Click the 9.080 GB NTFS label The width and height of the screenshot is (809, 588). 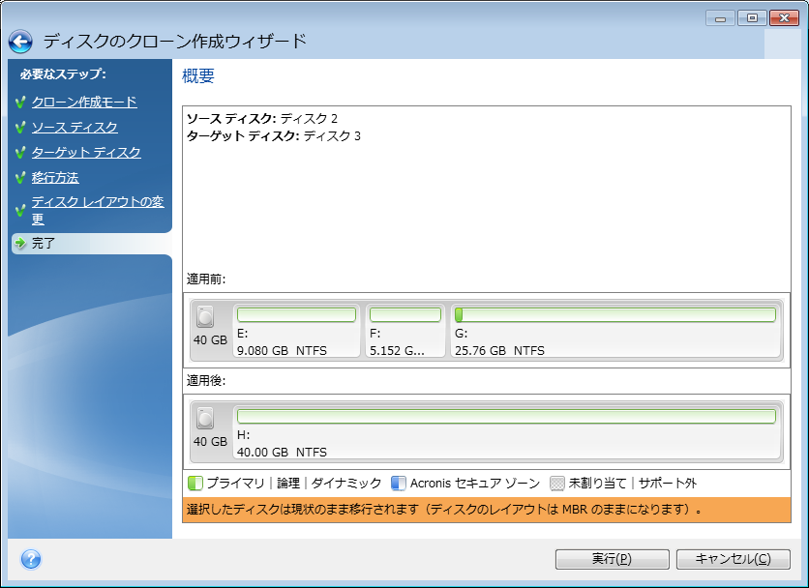(282, 351)
